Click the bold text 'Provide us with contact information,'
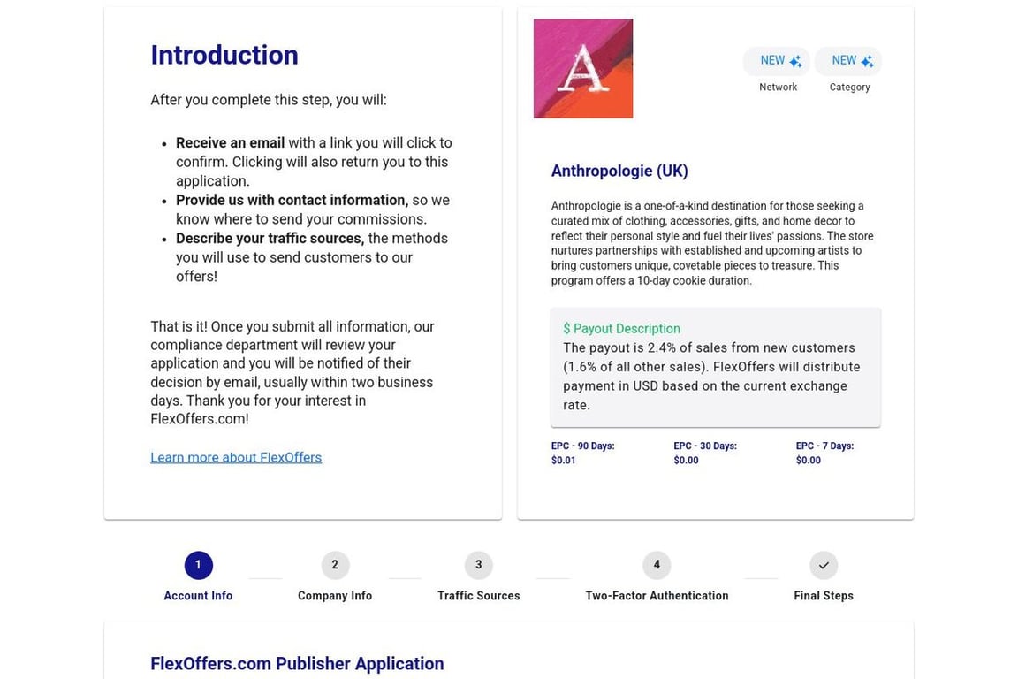 [x=292, y=200]
